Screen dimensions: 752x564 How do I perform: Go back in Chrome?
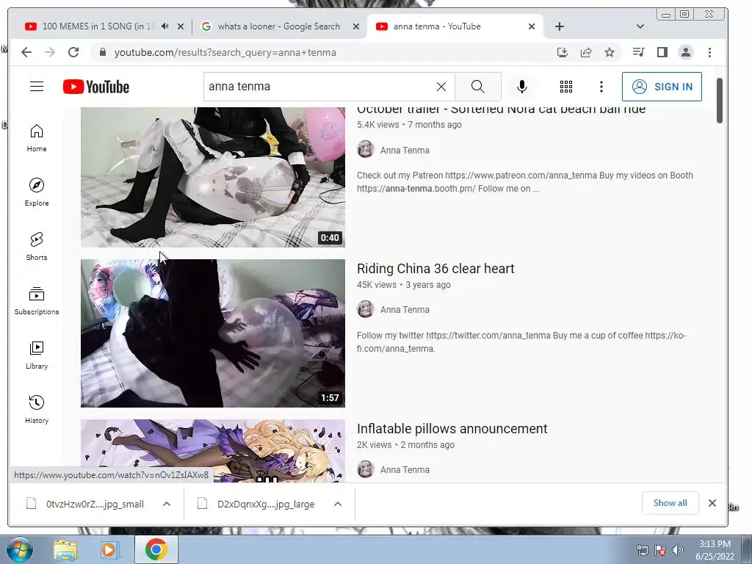[x=26, y=52]
